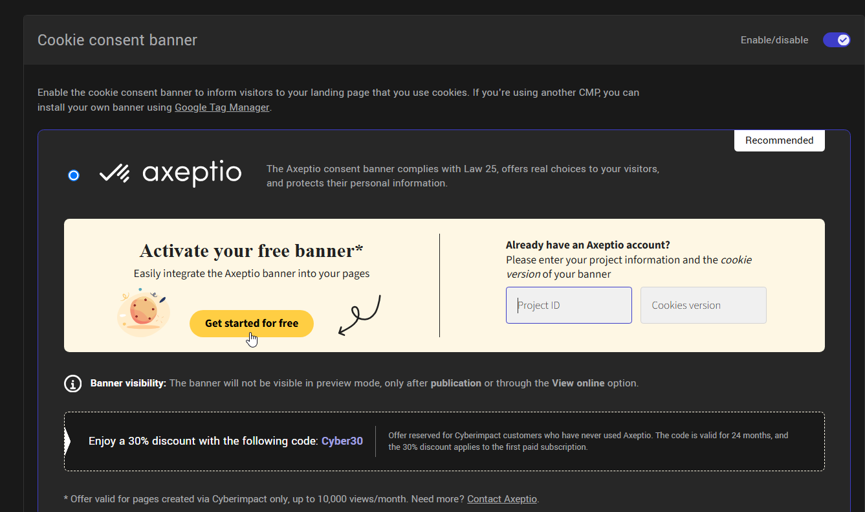This screenshot has height=512, width=865.
Task: Select the Axeptio radio button
Action: click(74, 175)
